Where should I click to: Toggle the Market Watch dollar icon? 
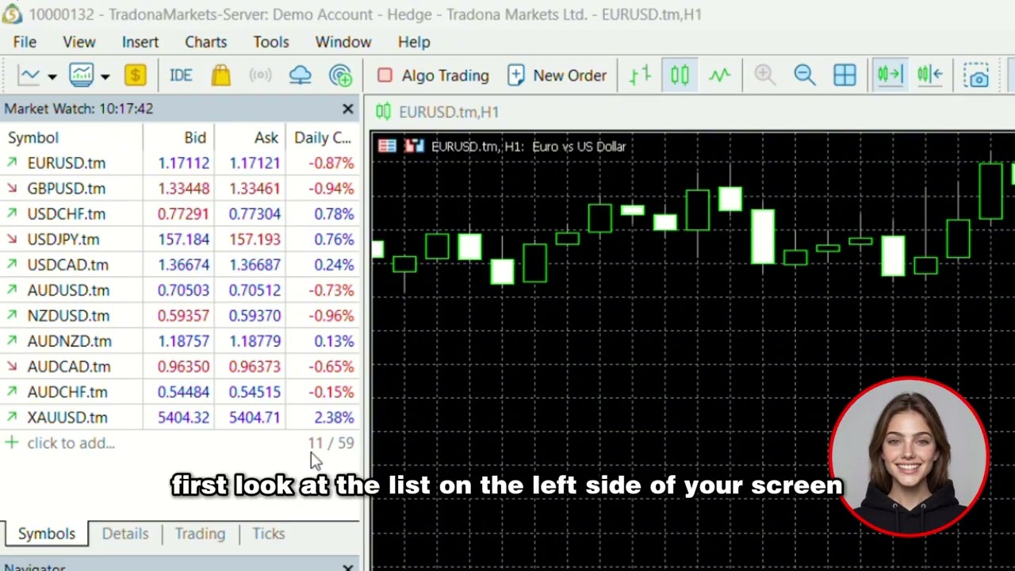[x=135, y=75]
